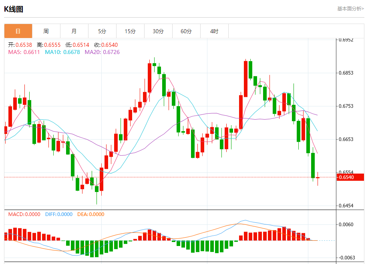Click the 低:0.6514 low price value
The width and height of the screenshot is (368, 264).
[x=77, y=45]
